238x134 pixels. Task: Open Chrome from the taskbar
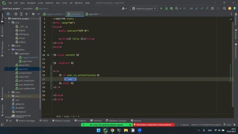coord(112,130)
